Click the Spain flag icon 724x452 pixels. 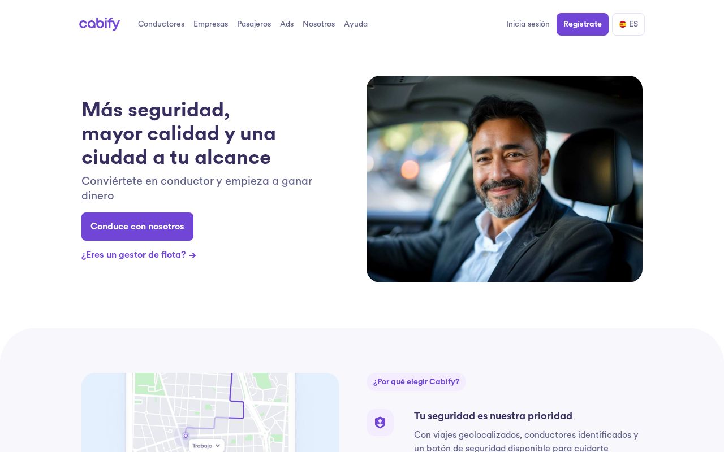[x=623, y=24]
